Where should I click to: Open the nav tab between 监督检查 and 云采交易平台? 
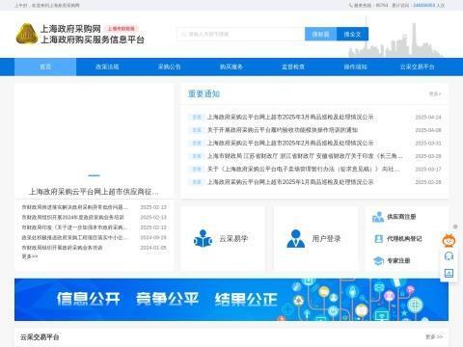coord(355,67)
